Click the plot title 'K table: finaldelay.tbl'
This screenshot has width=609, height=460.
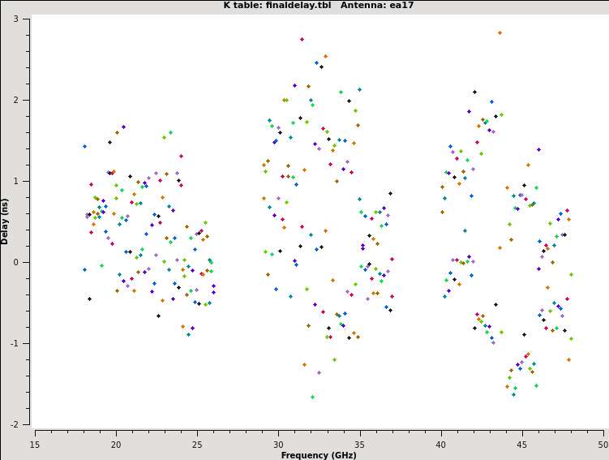pyautogui.click(x=265, y=6)
